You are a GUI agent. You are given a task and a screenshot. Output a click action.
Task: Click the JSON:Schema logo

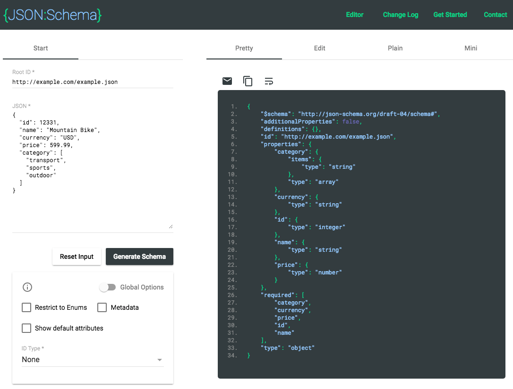(x=52, y=15)
